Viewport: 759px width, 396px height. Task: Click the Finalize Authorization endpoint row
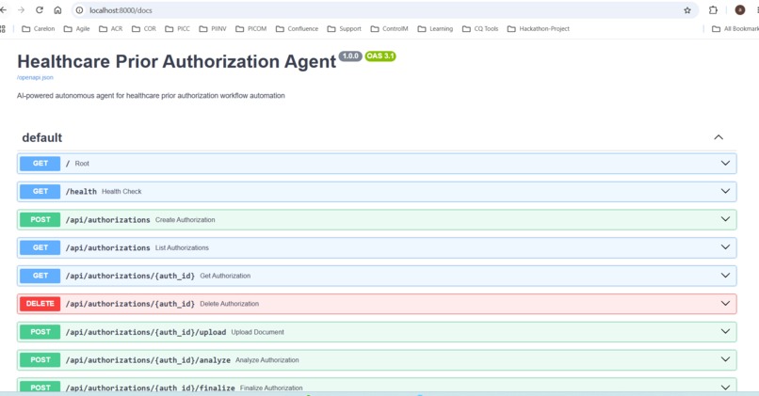pyautogui.click(x=377, y=387)
